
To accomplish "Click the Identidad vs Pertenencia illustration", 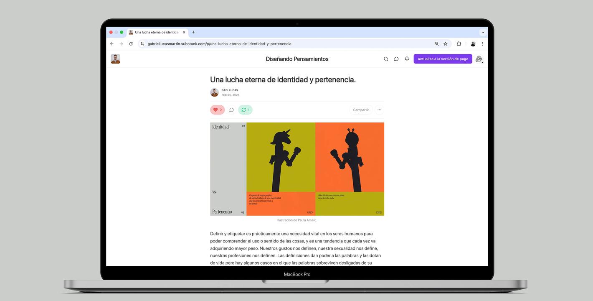I will (x=297, y=169).
